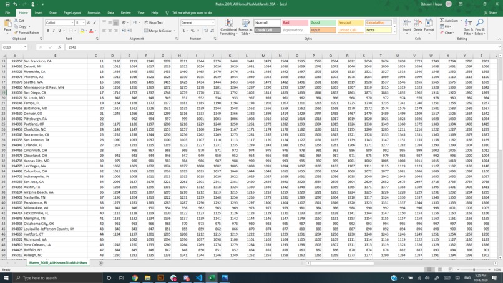Click the Windows search box in taskbar

tap(58, 278)
